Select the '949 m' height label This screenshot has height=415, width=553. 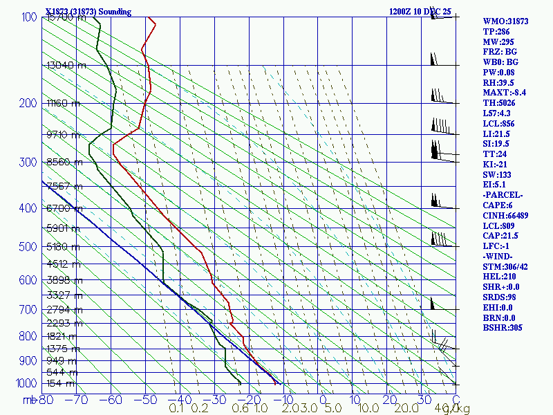62,360
